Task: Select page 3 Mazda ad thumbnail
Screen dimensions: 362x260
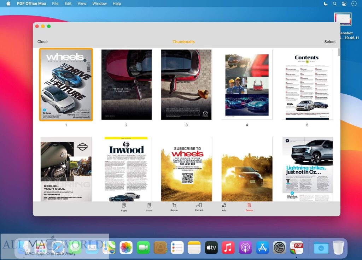Action: pos(186,85)
